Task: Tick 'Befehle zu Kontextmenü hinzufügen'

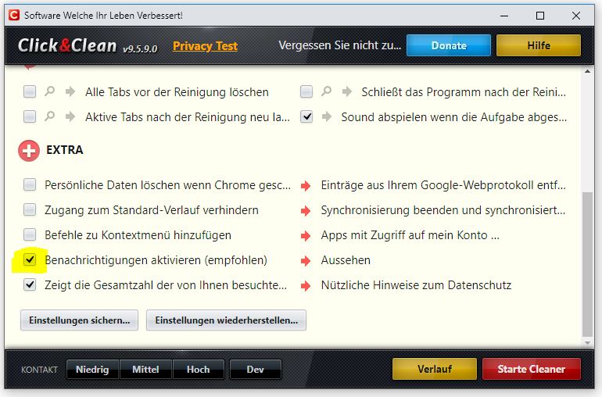Action: click(x=30, y=234)
